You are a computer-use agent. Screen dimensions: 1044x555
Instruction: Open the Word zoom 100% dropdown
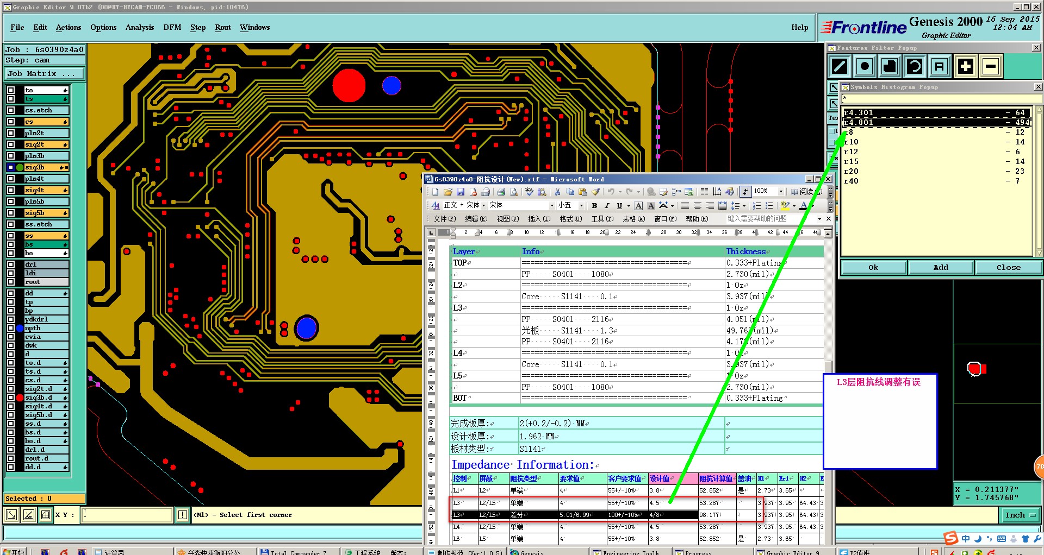tap(781, 191)
